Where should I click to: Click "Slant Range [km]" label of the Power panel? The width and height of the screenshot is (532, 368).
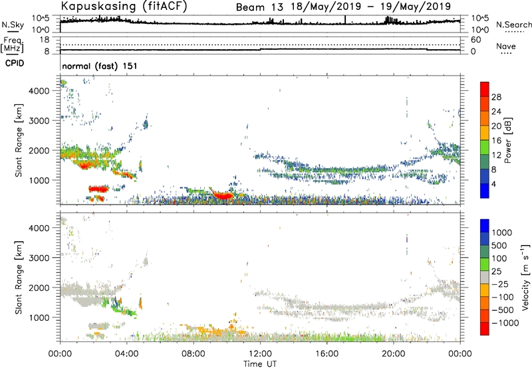tap(19, 140)
